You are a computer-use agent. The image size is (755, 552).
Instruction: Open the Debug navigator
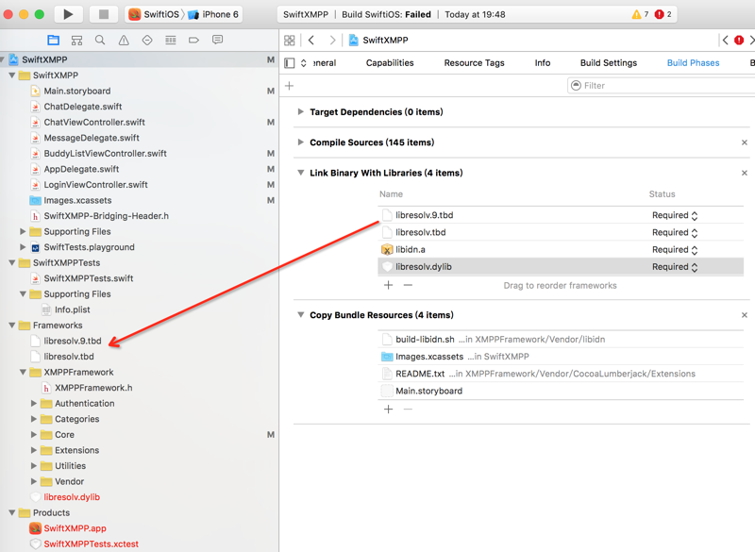[171, 40]
